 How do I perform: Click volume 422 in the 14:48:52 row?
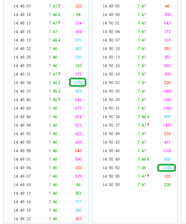coord(78,134)
